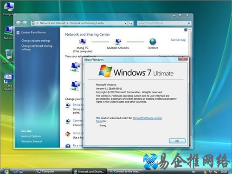The image size is (232, 174).
Task: Click OK in About Windows dialog
Action: tap(177, 141)
